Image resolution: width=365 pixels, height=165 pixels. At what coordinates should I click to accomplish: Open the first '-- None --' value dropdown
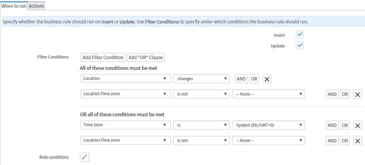269,94
